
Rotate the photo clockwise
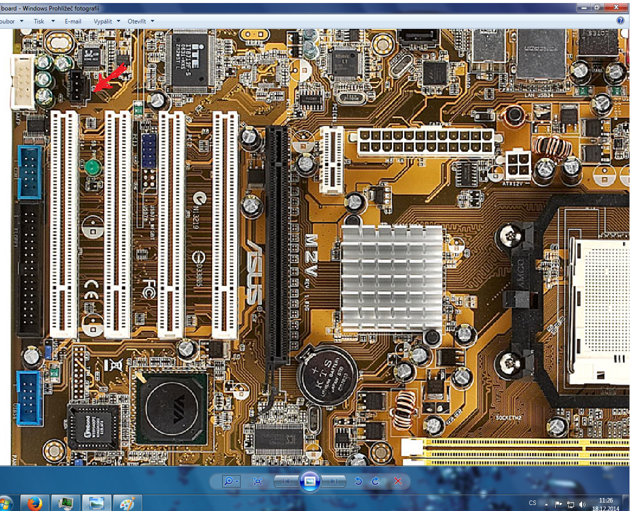click(375, 481)
